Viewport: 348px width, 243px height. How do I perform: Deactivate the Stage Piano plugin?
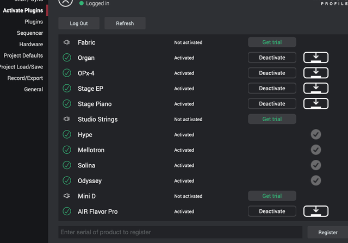tap(272, 104)
